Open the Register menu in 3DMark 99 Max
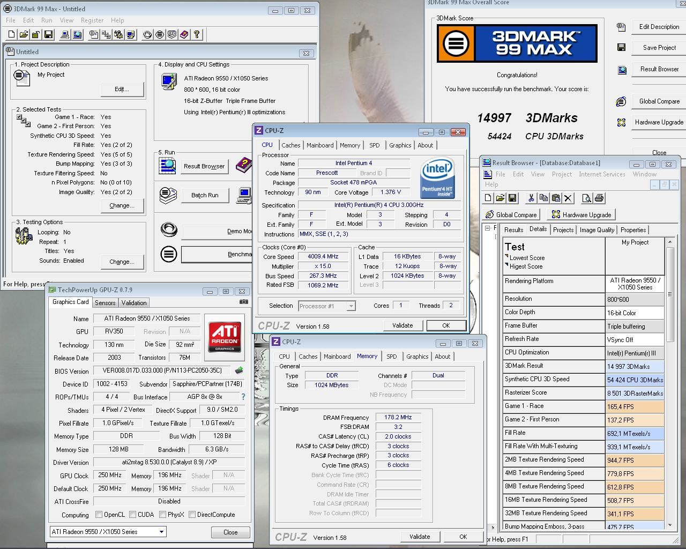The height and width of the screenshot is (549, 686). click(92, 20)
